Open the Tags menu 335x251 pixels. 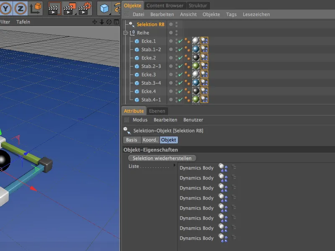click(231, 14)
